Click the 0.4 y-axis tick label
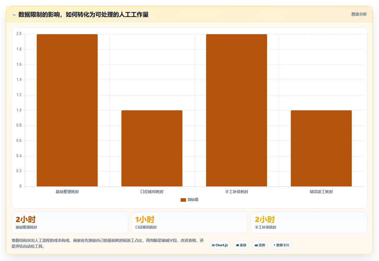 [19, 156]
